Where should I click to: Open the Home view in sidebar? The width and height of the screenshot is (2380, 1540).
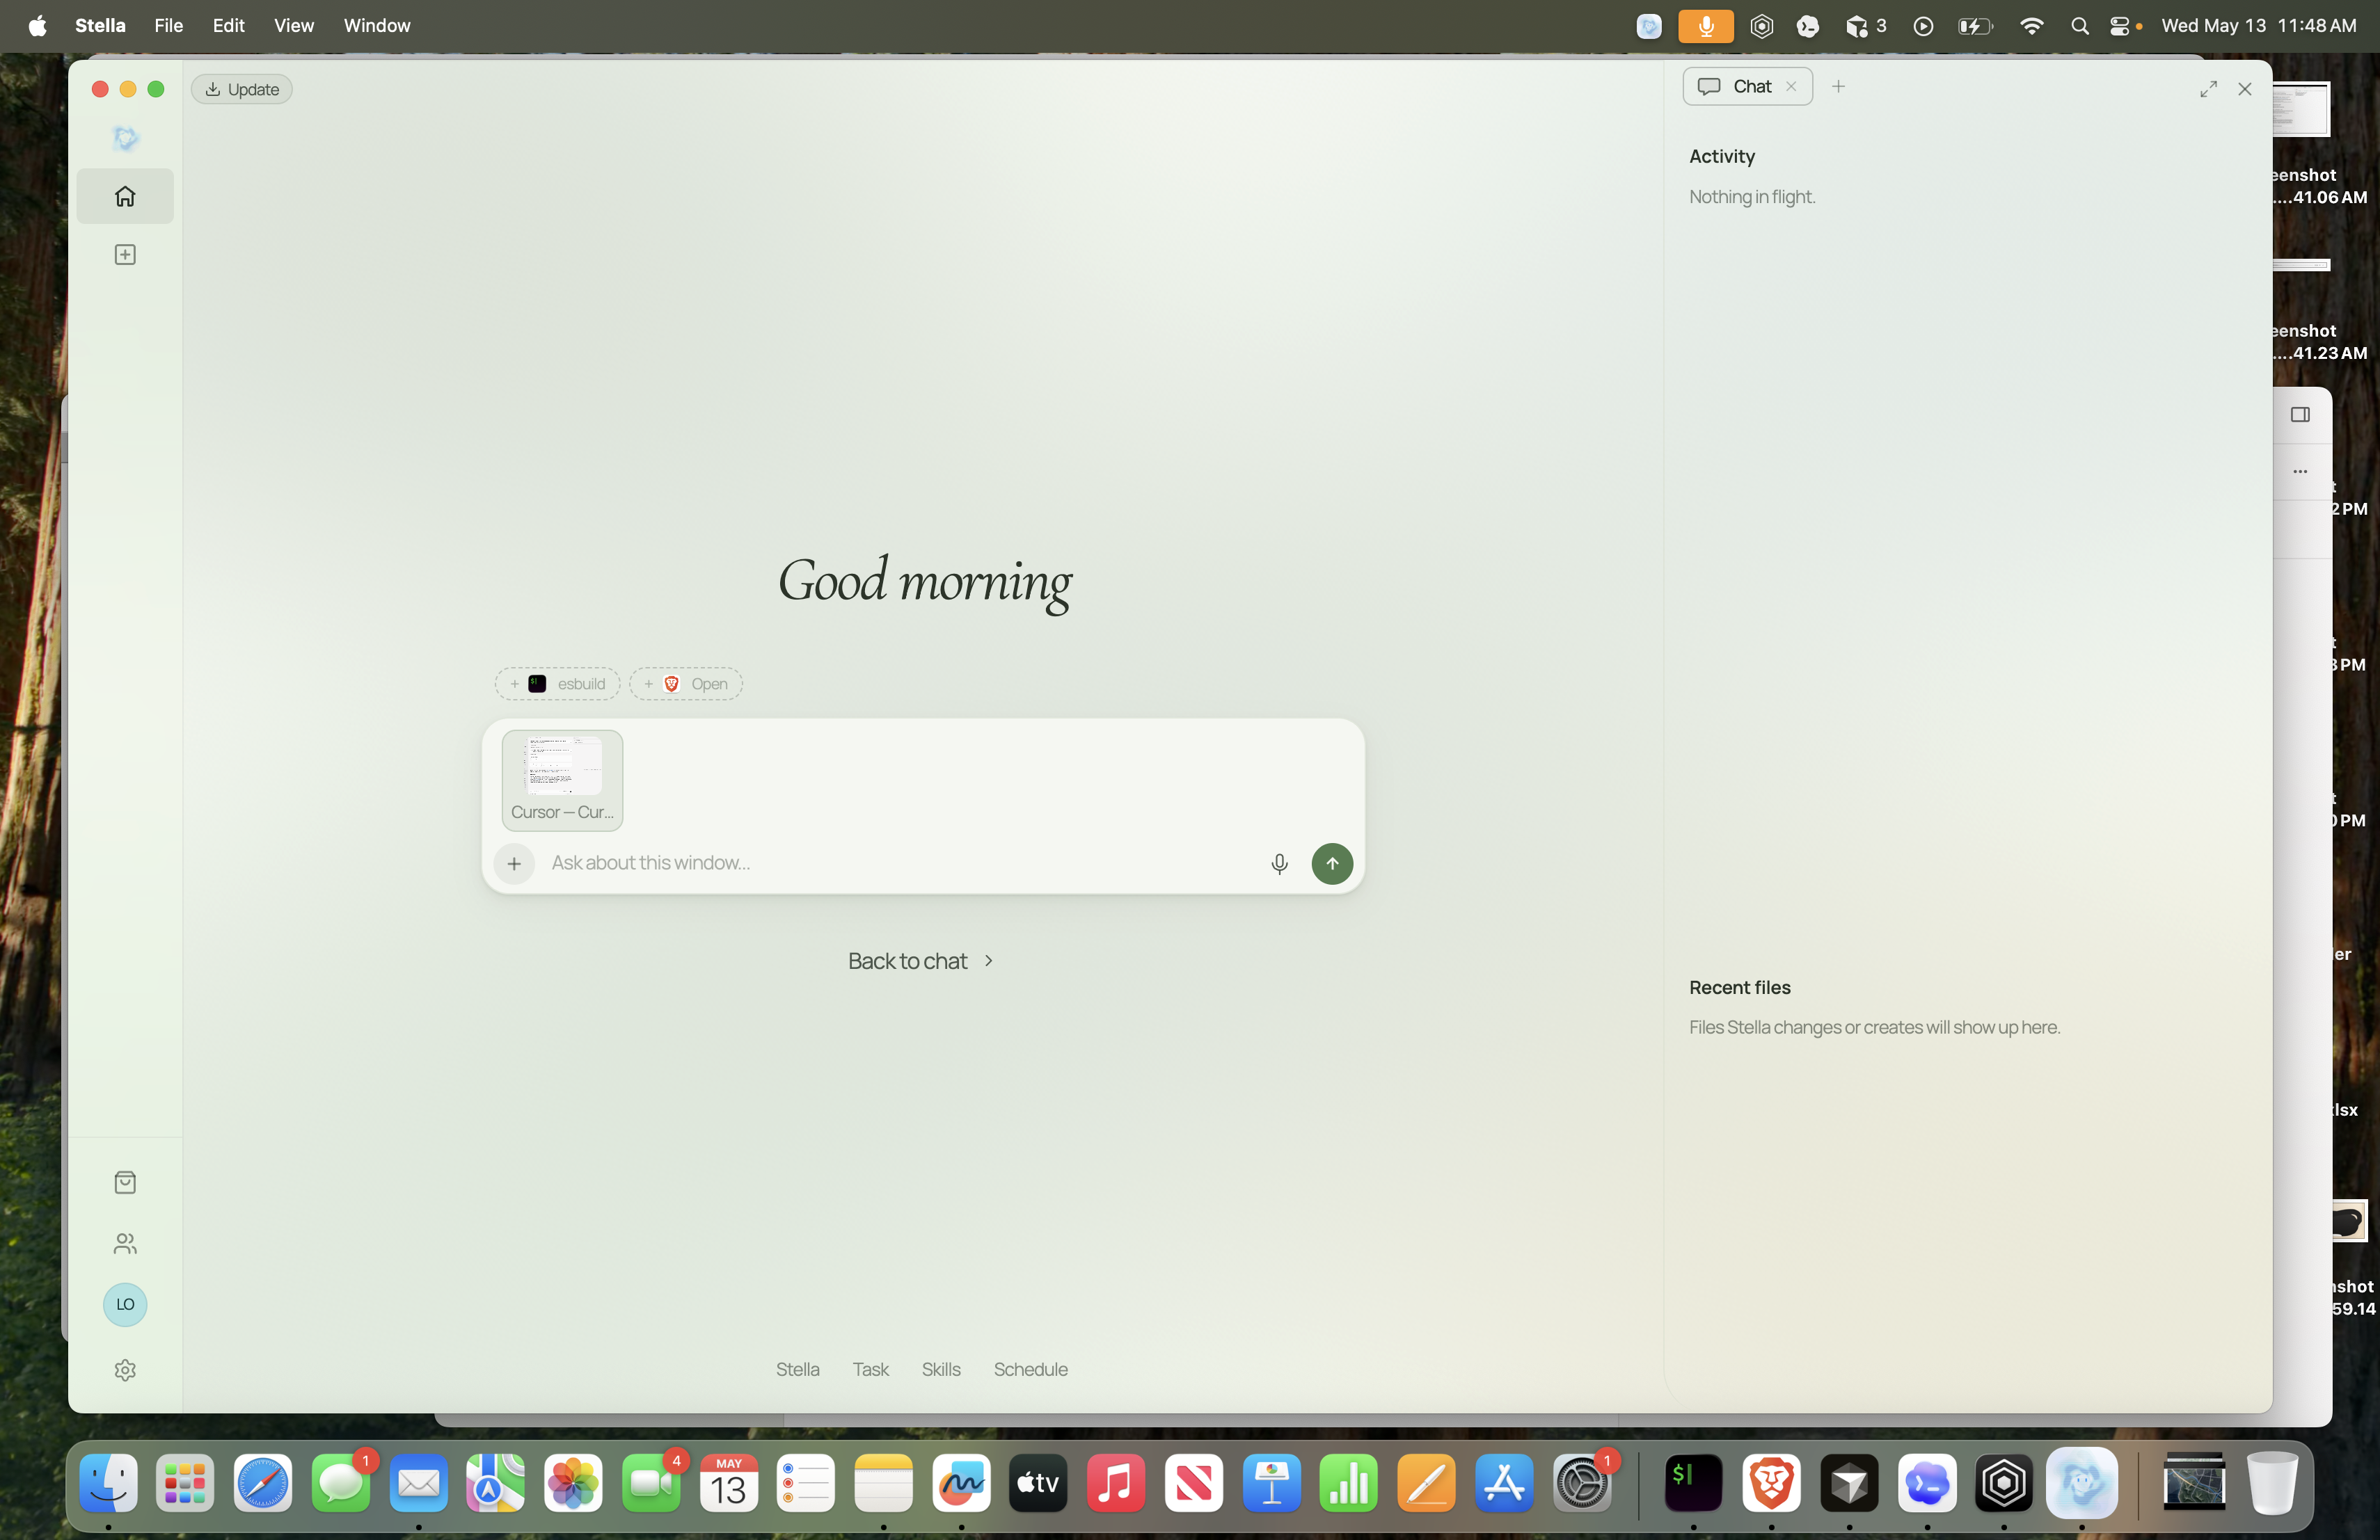pyautogui.click(x=125, y=196)
